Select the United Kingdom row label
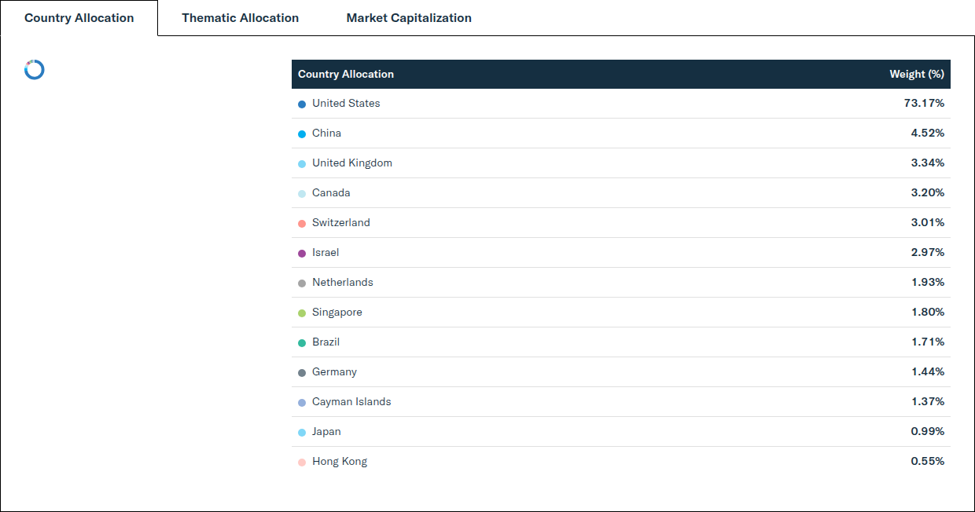 point(352,163)
